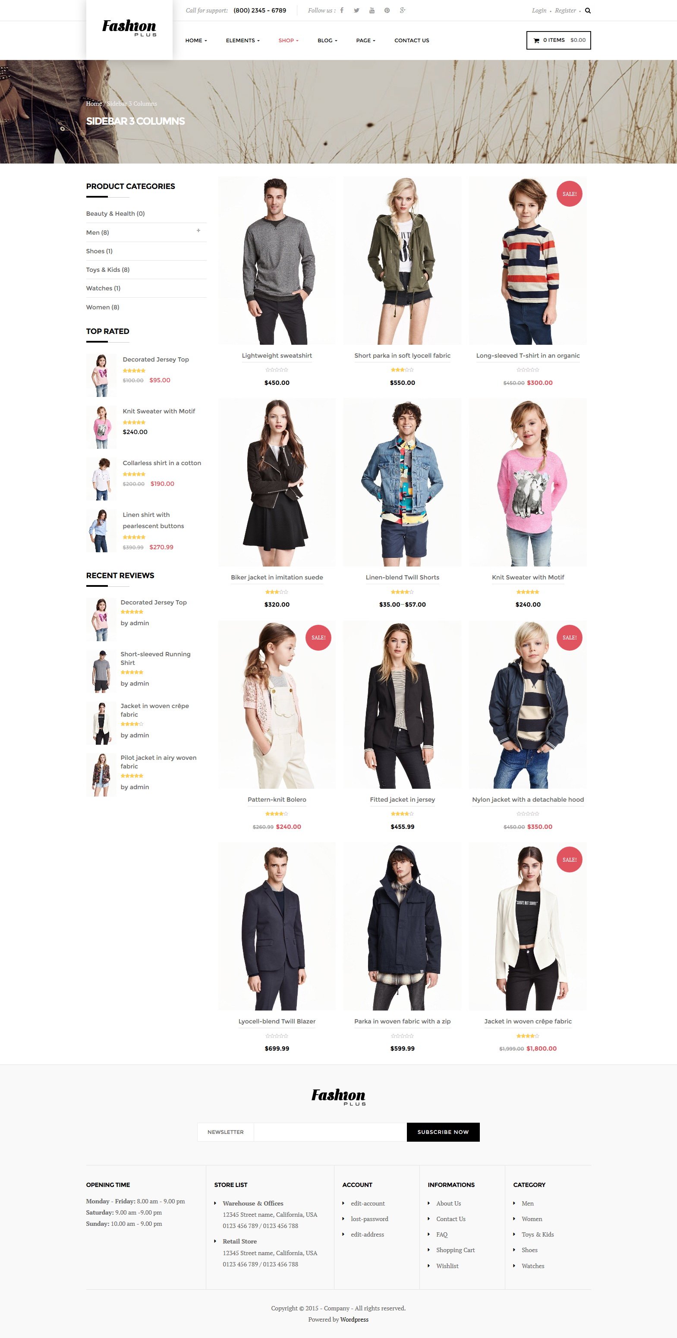Open the Wishlist footer link

click(447, 1266)
